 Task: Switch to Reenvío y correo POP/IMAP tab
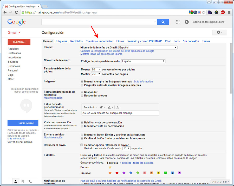click(145, 41)
